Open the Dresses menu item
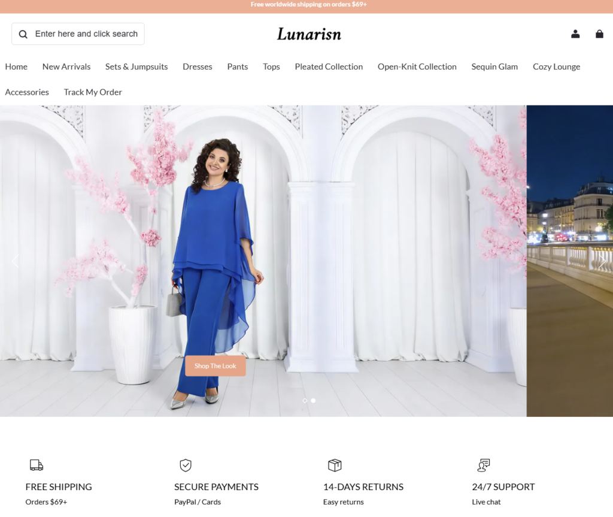 tap(198, 66)
